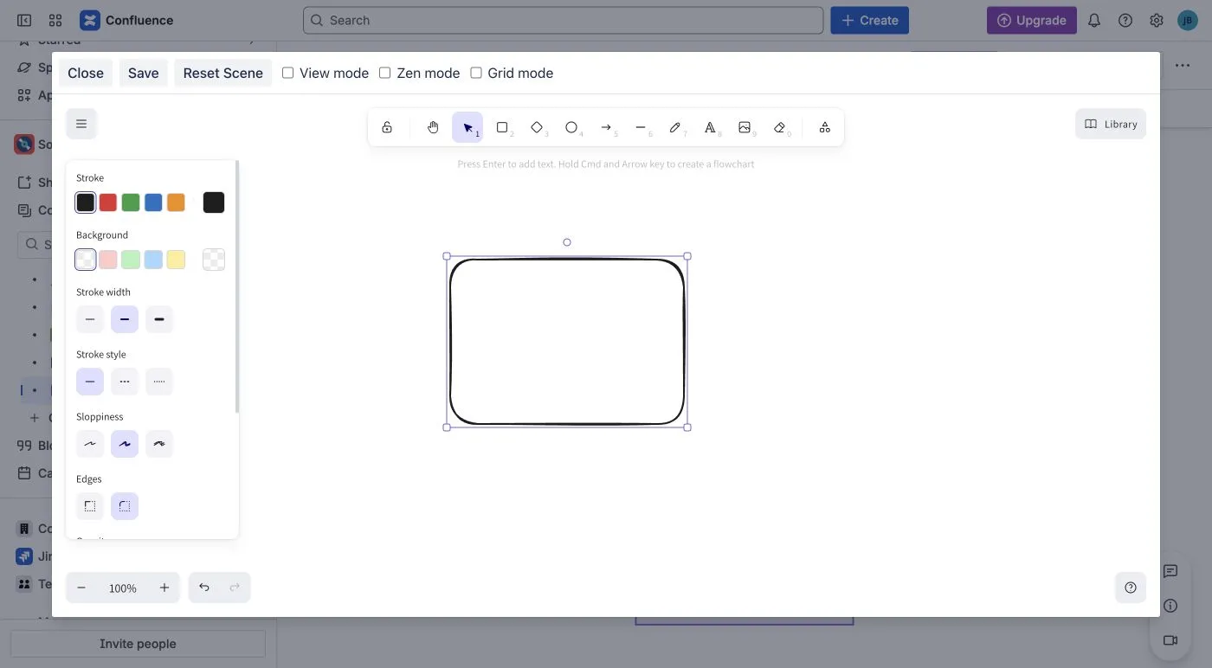Pick the light blue background color
1212x668 pixels.
tap(153, 260)
